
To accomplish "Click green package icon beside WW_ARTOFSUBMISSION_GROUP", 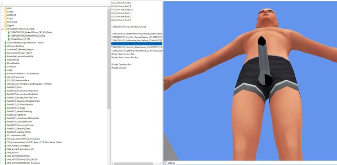I will tap(5, 160).
